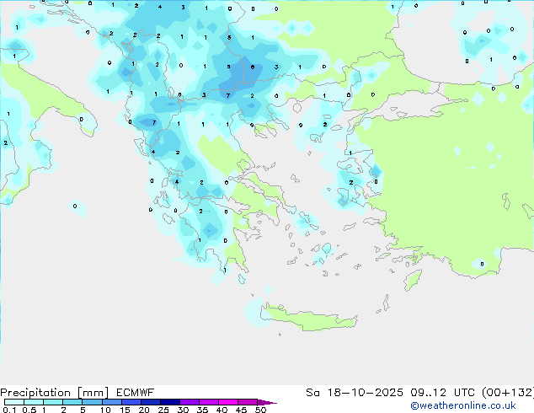The height and width of the screenshot is (413, 534).
Task: Click the '50' legend scale label
Action: (260, 410)
